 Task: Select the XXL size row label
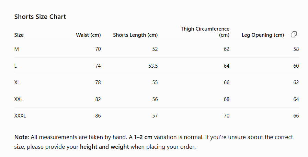point(19,99)
